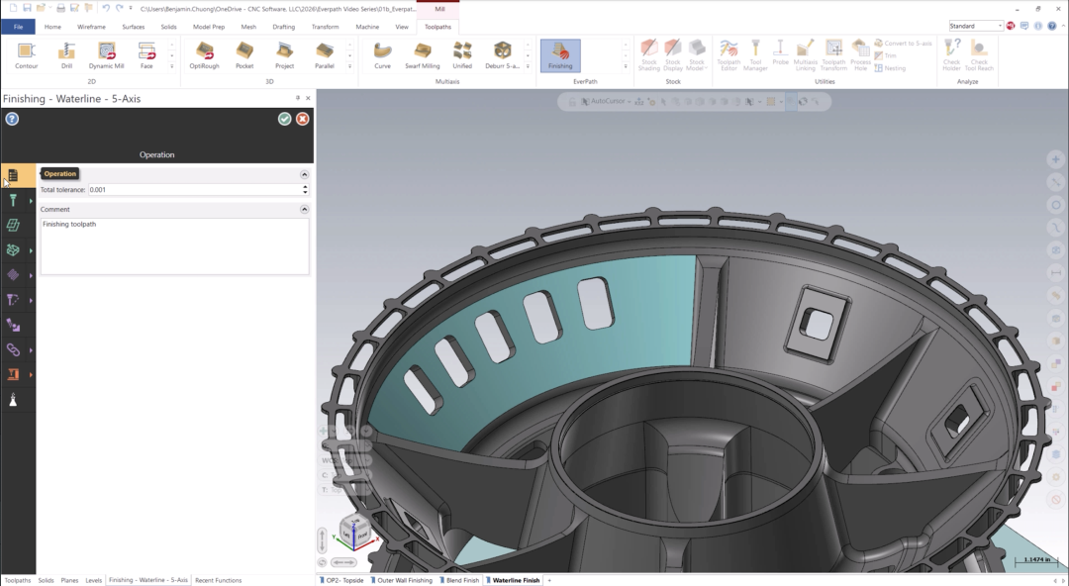Click Convert to 5-axis in Utilities
Viewport: 1069px width, 586px height.
point(903,43)
